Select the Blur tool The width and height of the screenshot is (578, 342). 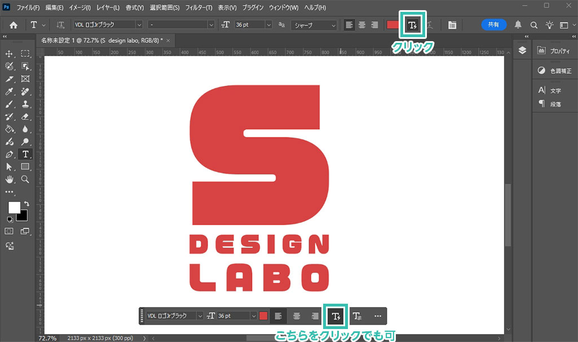coord(25,129)
